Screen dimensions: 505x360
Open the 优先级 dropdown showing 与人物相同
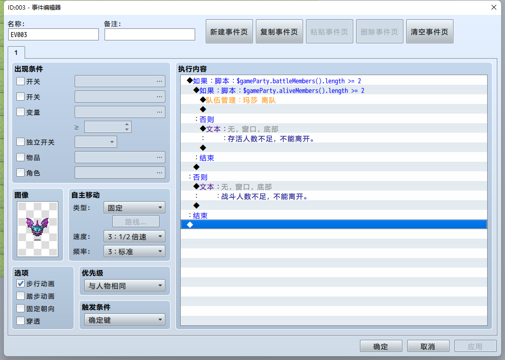(125, 286)
